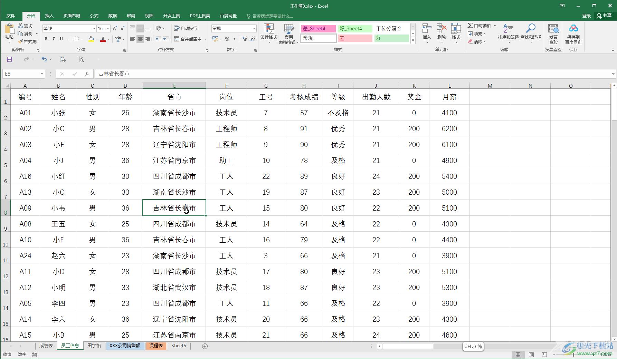The image size is (617, 359).
Task: Click the Sort and Filter icon
Action: 508,29
